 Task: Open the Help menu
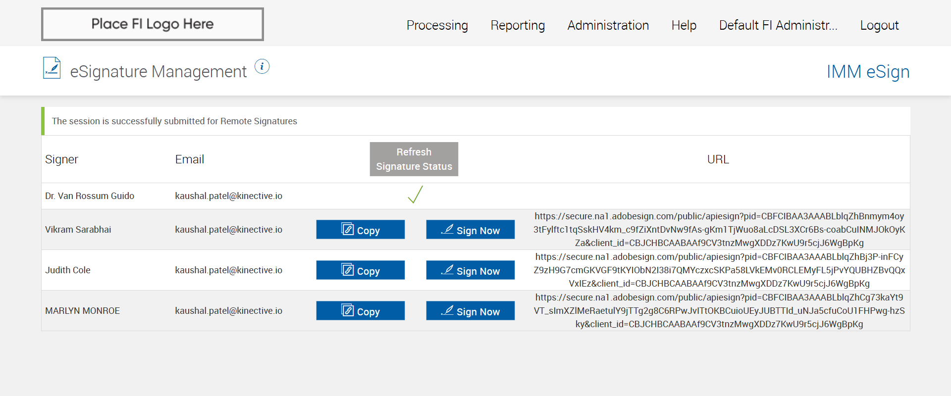coord(684,25)
